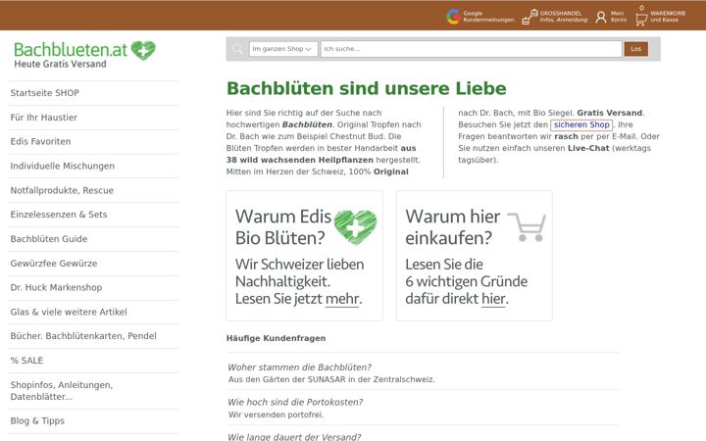Click the 'Warum Edis Bio Blüten?' card title
Screen dimensions: 706x441
[x=282, y=227]
